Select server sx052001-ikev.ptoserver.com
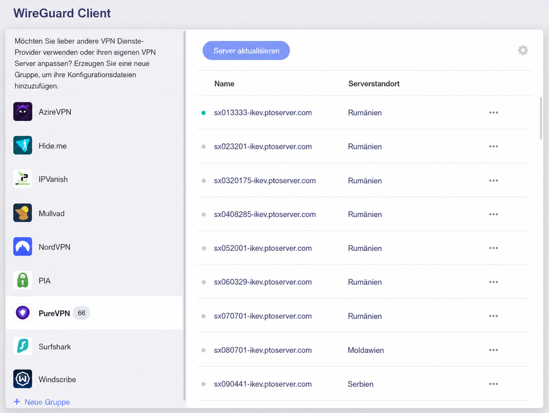 [x=263, y=248]
